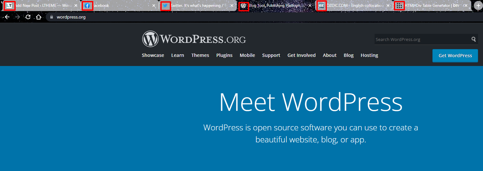This screenshot has width=483, height=171.
Task: Open the Blog menu item
Action: pos(348,55)
